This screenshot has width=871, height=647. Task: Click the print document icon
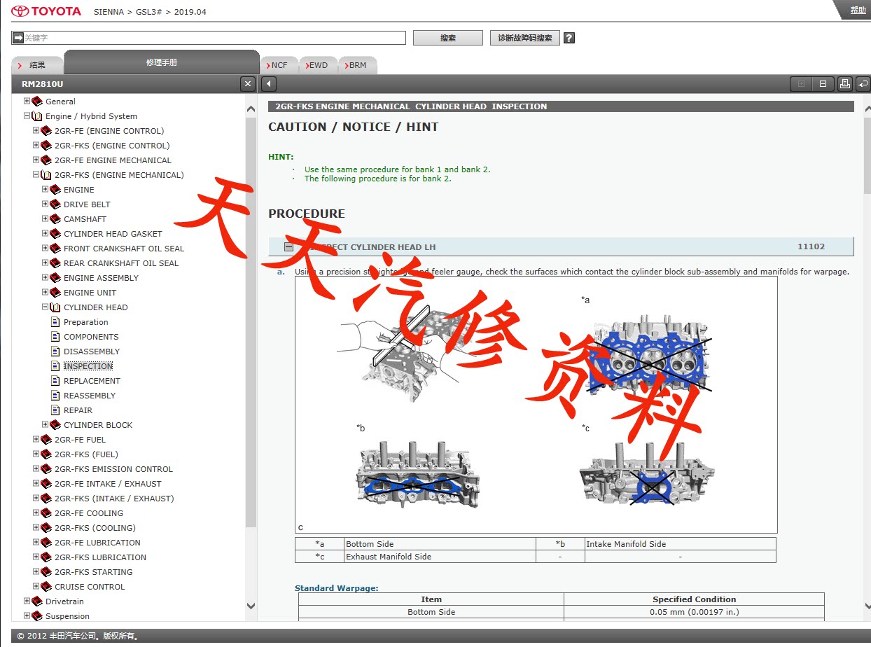pyautogui.click(x=844, y=84)
